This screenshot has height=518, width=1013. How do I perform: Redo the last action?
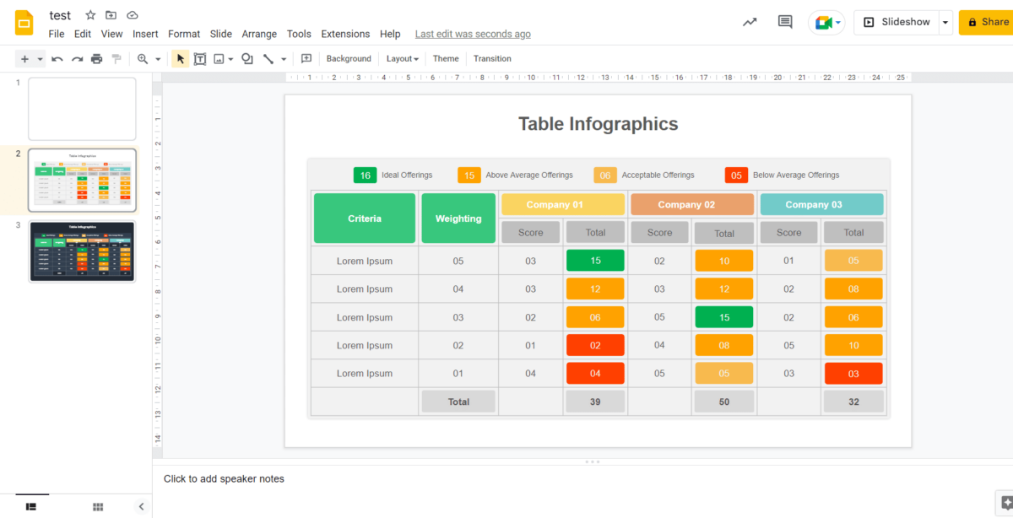(x=76, y=58)
